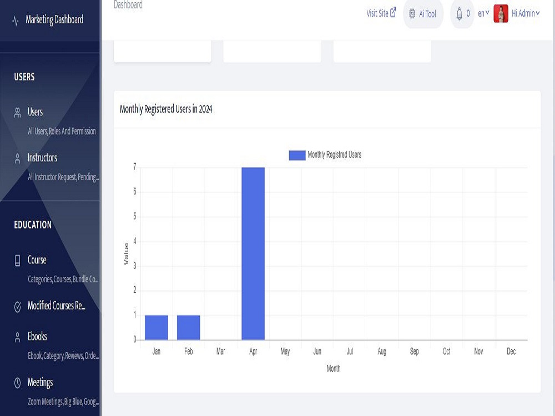Click the Apr axis label
The width and height of the screenshot is (555, 416).
[253, 351]
